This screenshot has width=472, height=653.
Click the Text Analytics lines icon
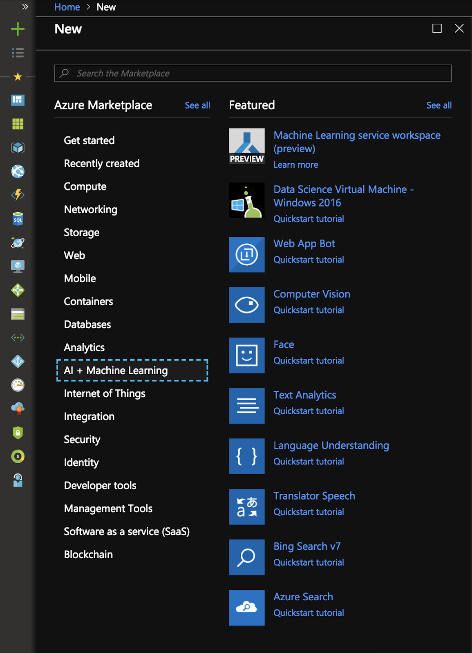(x=246, y=406)
